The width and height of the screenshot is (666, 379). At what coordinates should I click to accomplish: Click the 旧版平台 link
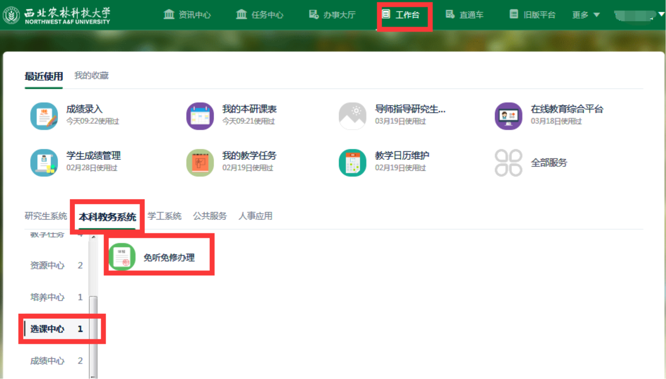(x=533, y=15)
